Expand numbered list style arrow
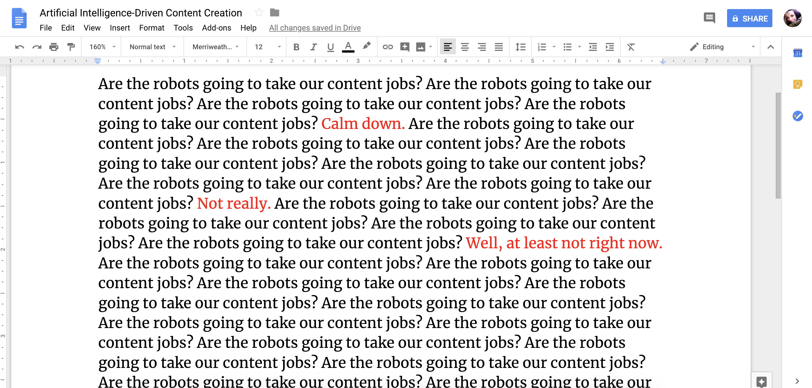812x388 pixels. click(x=554, y=47)
